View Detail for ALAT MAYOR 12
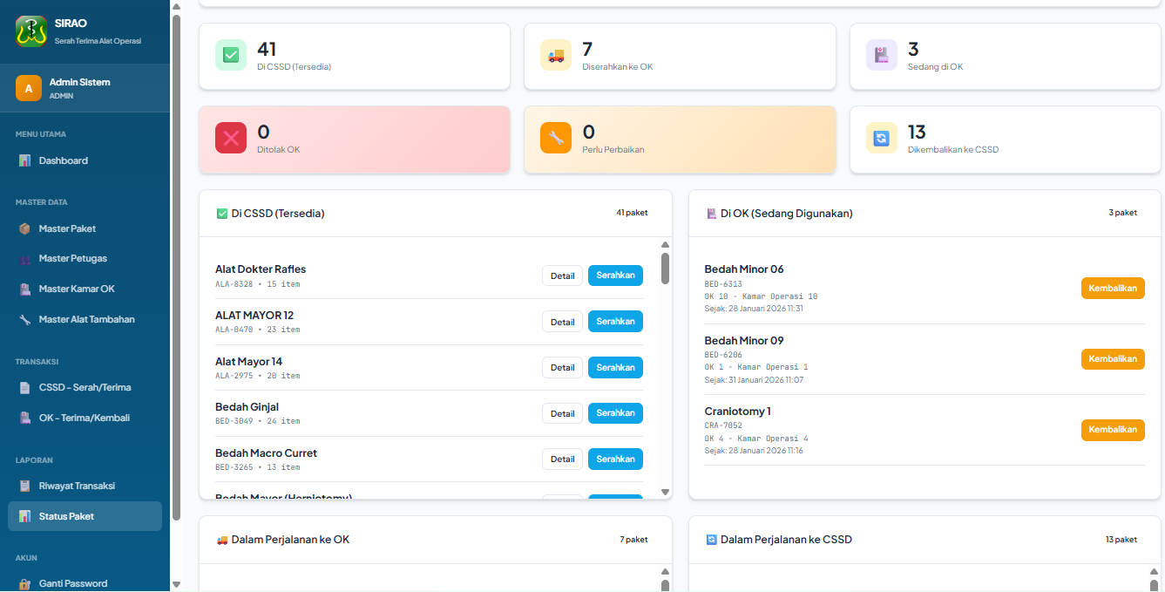The height and width of the screenshot is (592, 1165). [562, 322]
